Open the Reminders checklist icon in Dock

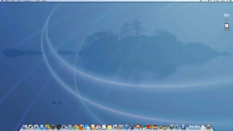click(x=104, y=127)
